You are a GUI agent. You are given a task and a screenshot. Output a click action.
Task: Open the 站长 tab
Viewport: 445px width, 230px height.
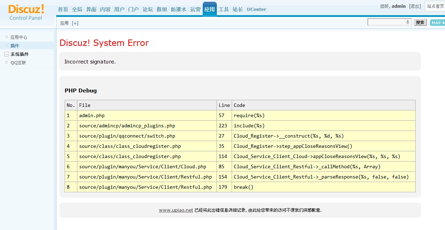238,10
